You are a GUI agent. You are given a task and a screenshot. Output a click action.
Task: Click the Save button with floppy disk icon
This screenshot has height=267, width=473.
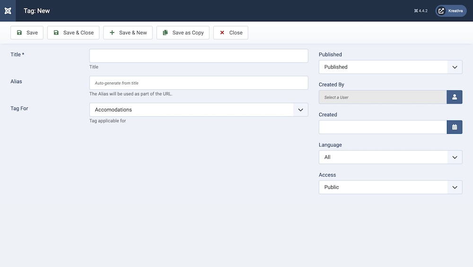pos(27,33)
